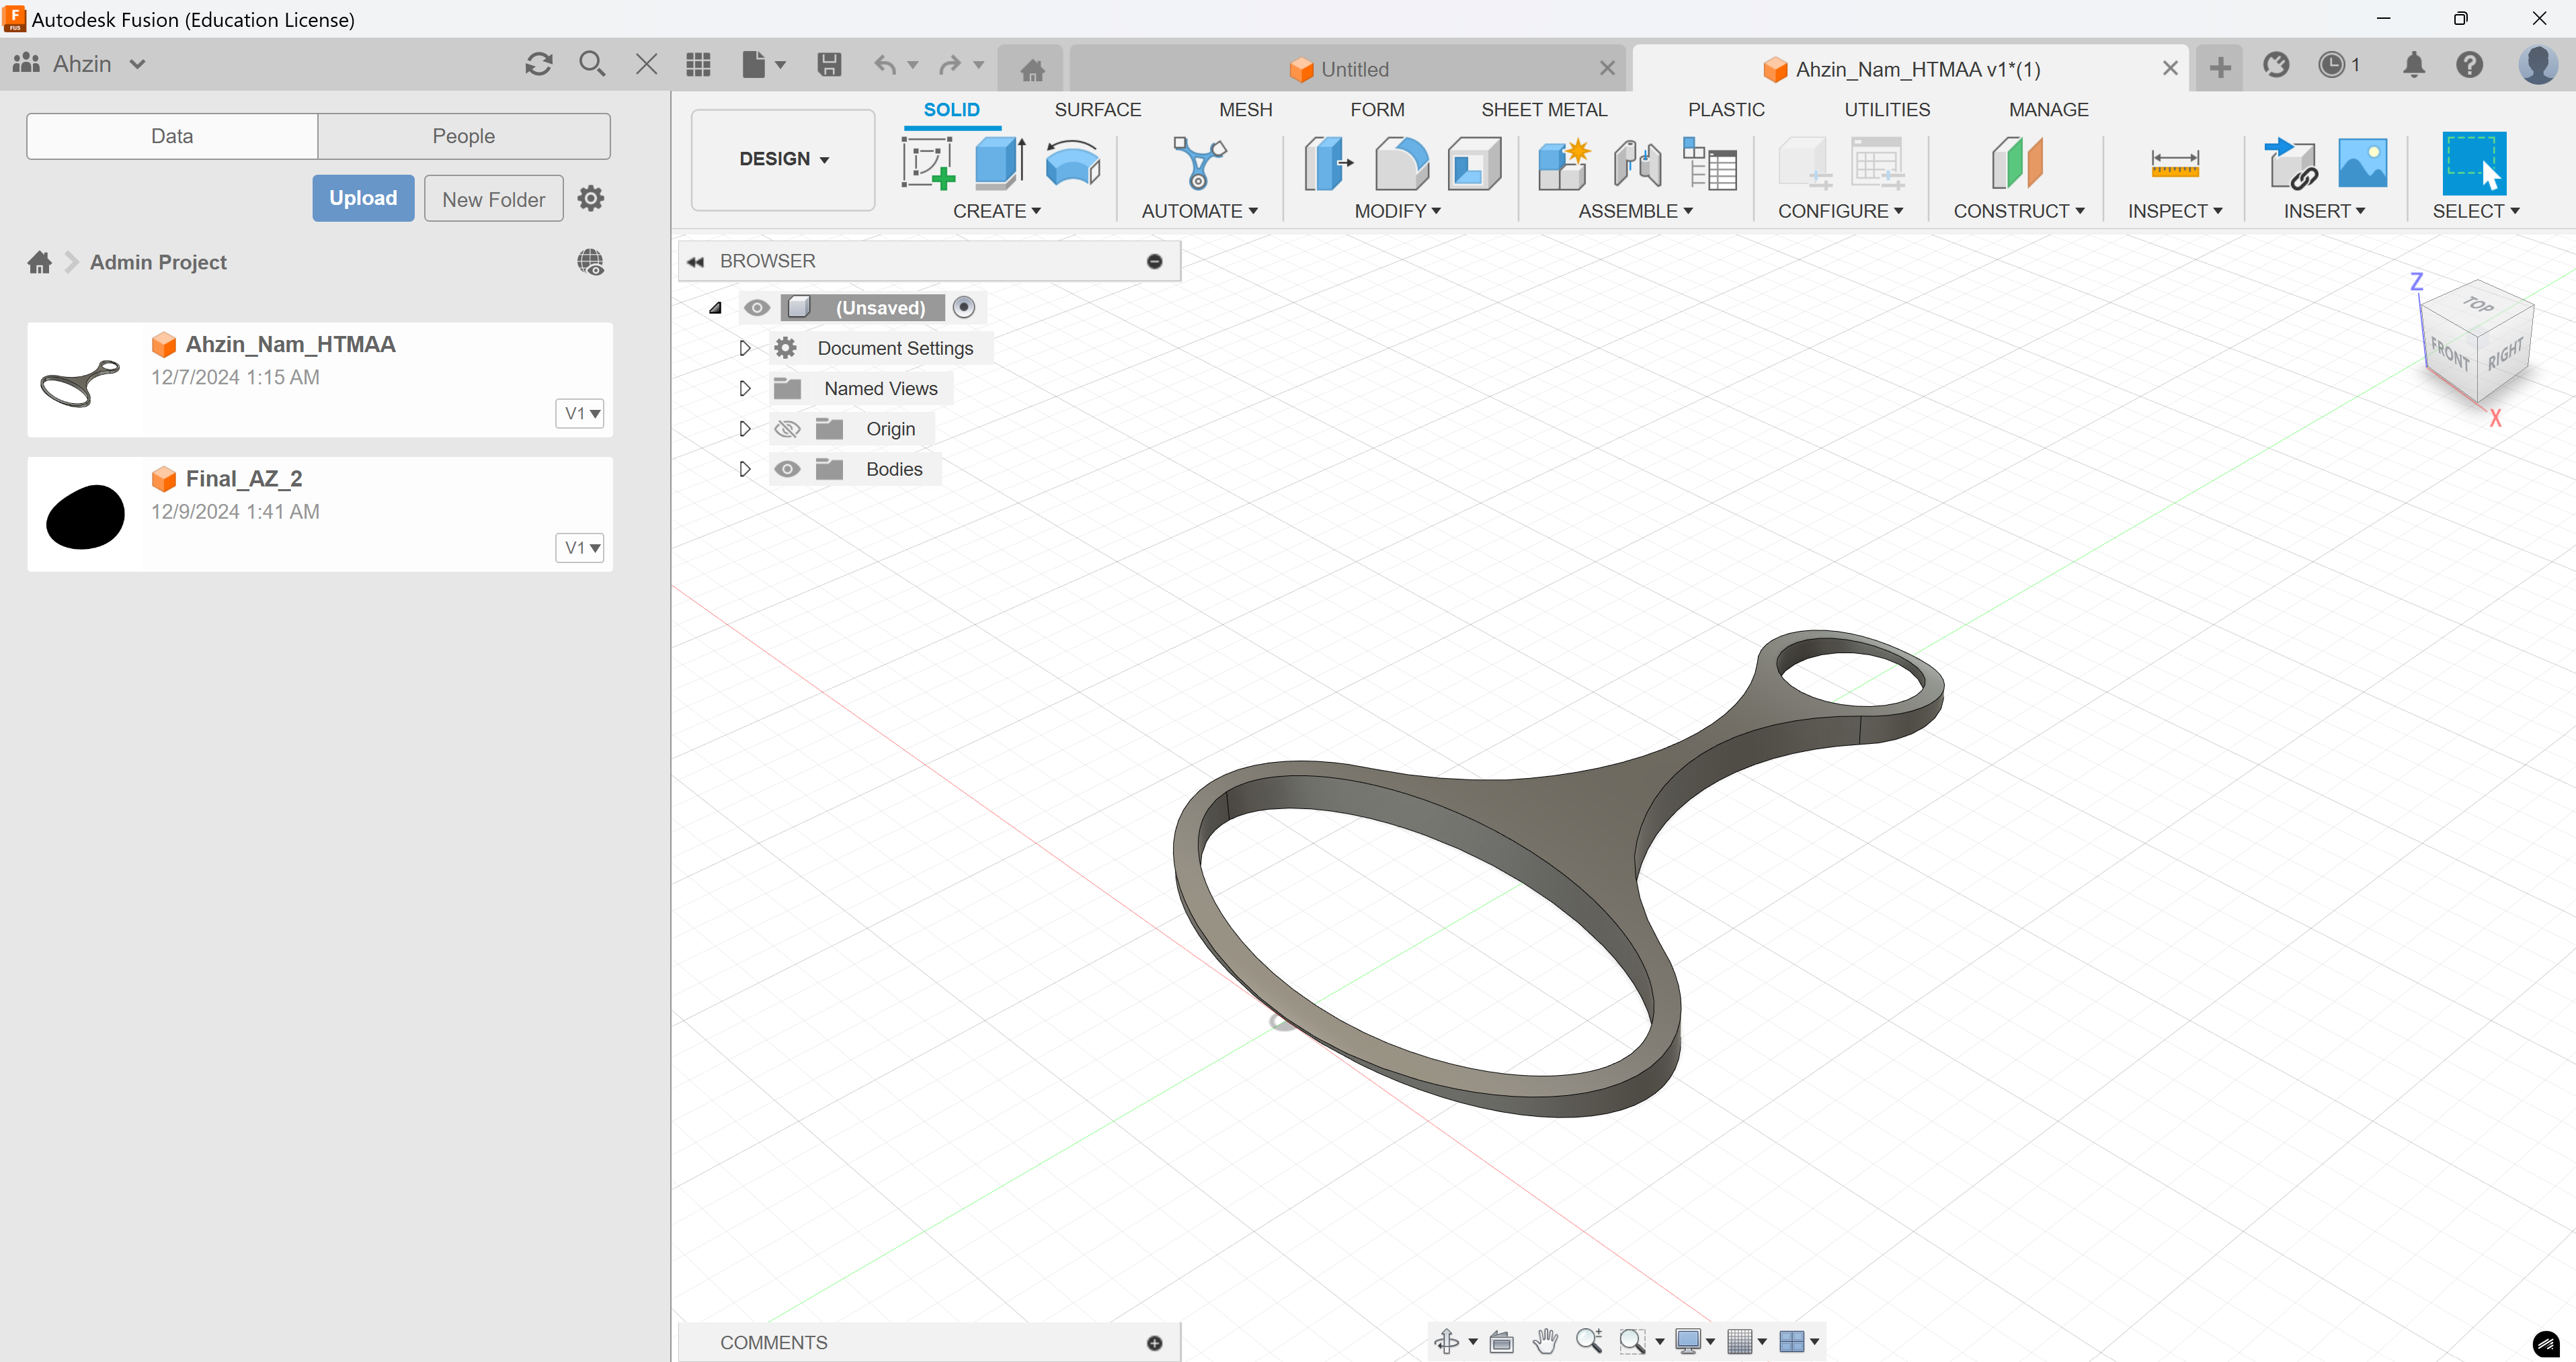Open a new design tab with plus button
Viewport: 2576px width, 1362px height.
[2220, 67]
